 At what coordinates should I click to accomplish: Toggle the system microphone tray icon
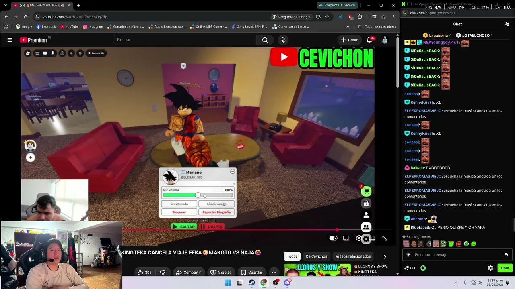pyautogui.click(x=465, y=283)
